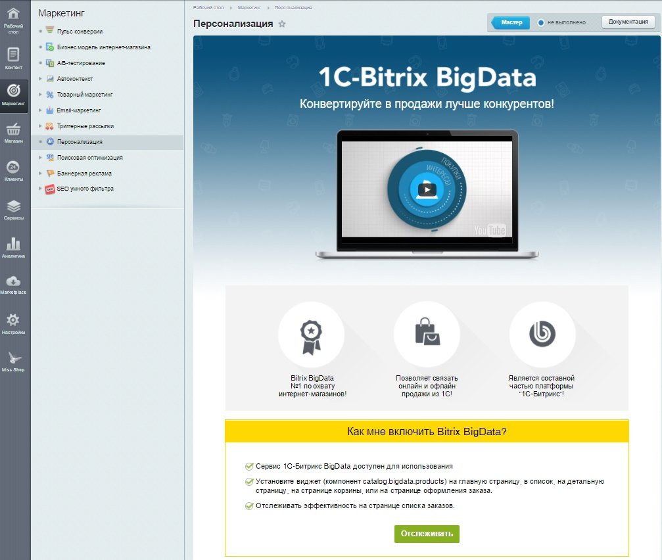Click the icon beside A/B-тестирование
This screenshot has height=560, width=662.
(x=50, y=63)
